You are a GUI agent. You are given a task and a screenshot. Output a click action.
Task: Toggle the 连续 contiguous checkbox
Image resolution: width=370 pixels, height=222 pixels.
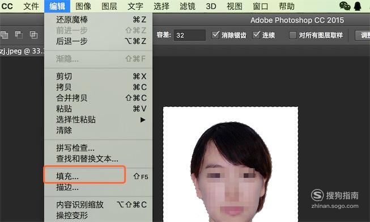[256, 35]
